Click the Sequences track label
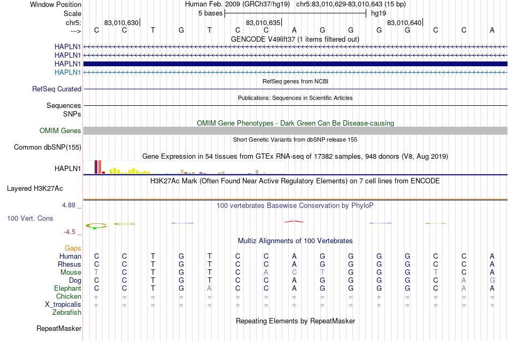 point(64,106)
